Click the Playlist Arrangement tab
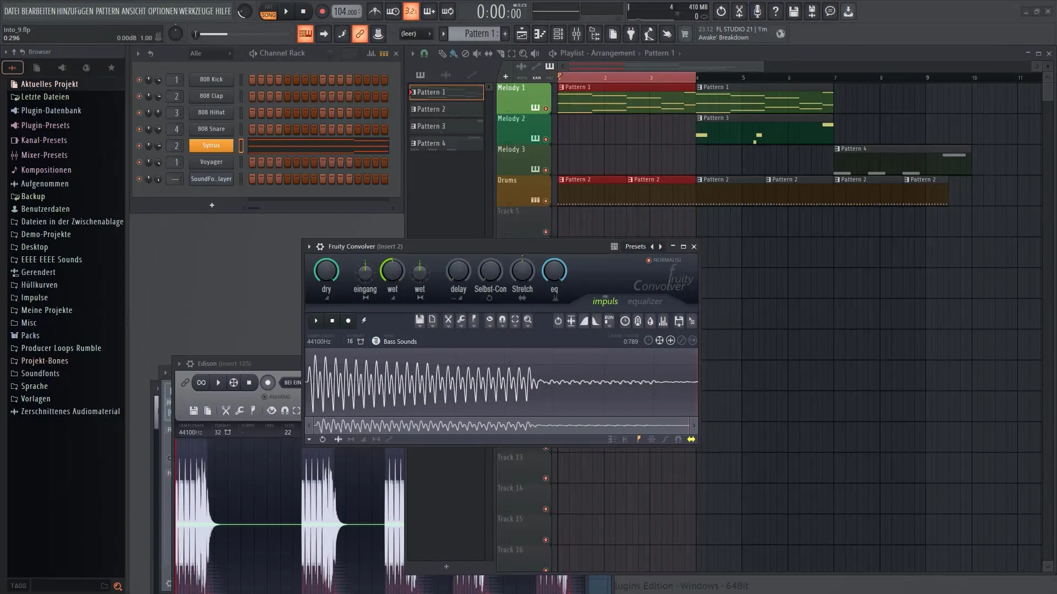Viewport: 1057px width, 594px height. [x=595, y=52]
